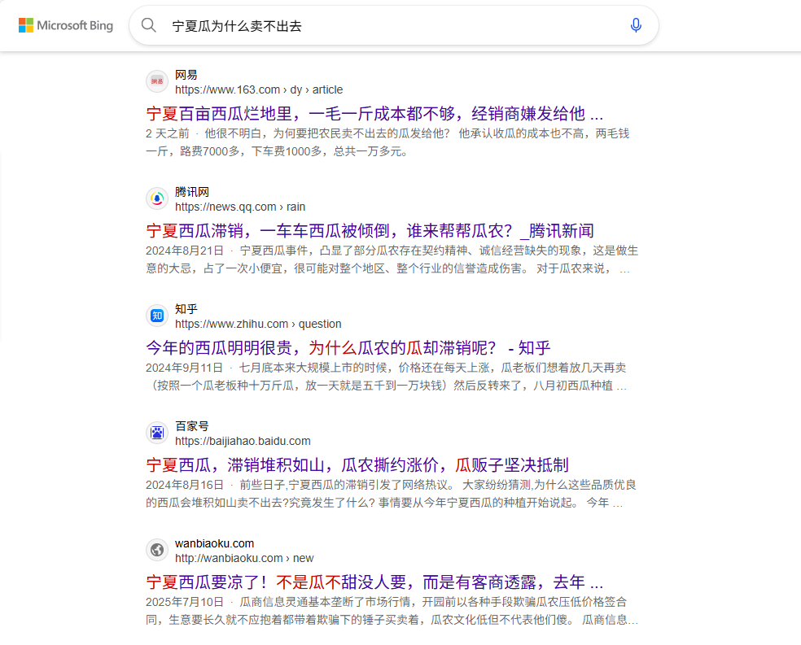Click the 腾讯网 source name
Screen dimensions: 801x645
point(192,192)
